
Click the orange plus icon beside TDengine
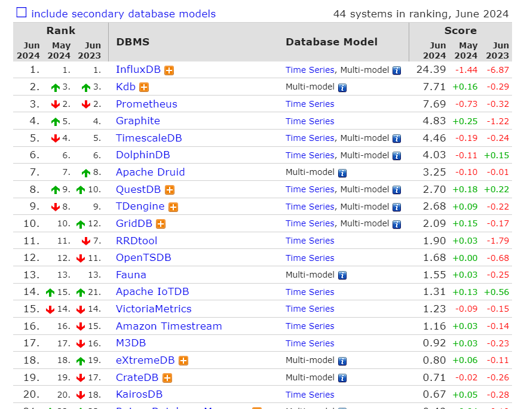173,207
